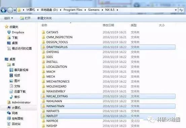Viewport: 186px width, 128px height.
Task: Select the NXPARTS folder
Action: tap(53, 111)
